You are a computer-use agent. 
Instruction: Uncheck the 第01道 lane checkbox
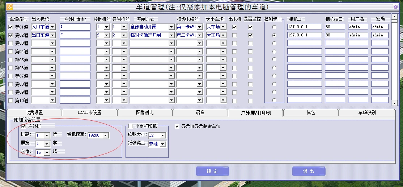(x=10, y=27)
